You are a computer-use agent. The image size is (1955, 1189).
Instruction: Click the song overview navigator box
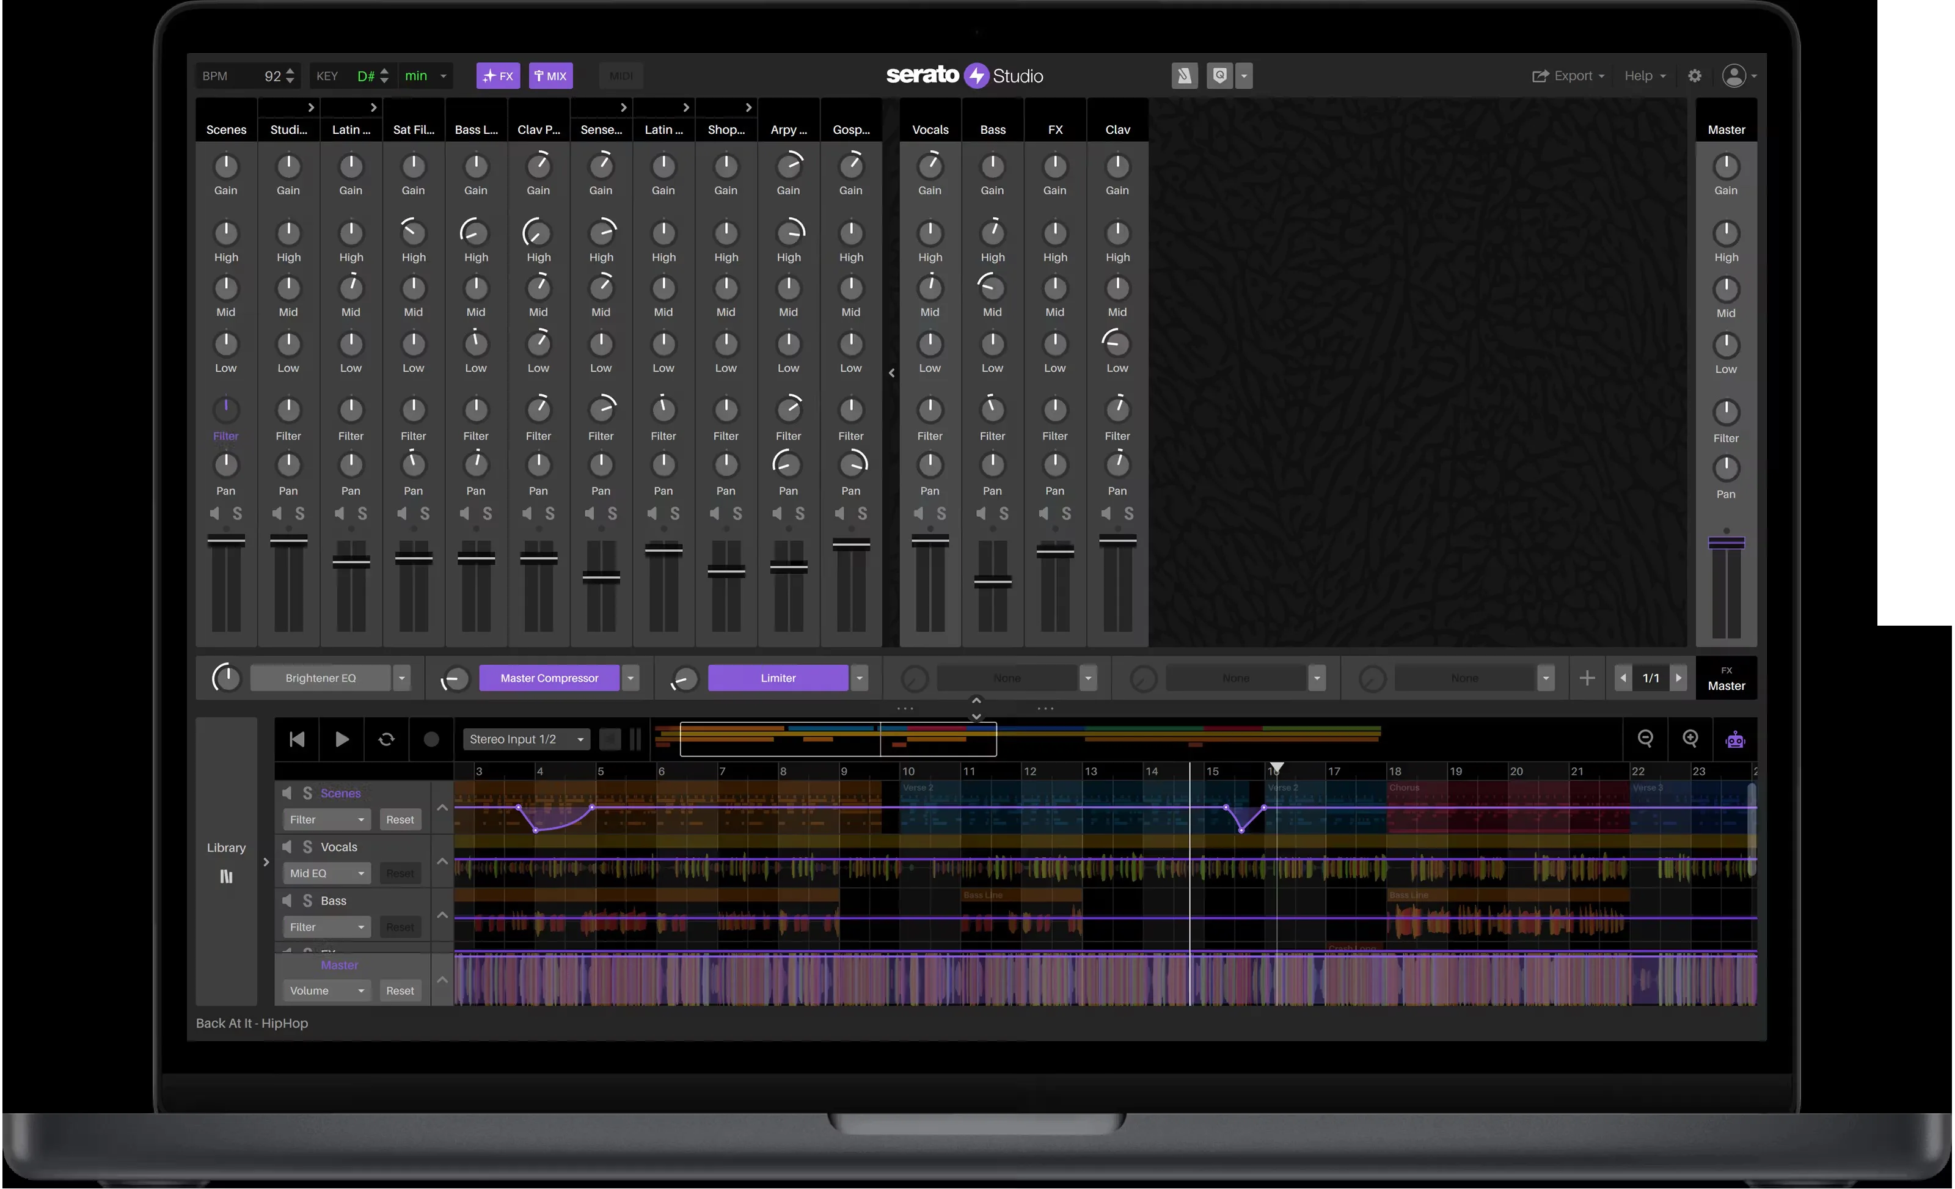pos(839,740)
